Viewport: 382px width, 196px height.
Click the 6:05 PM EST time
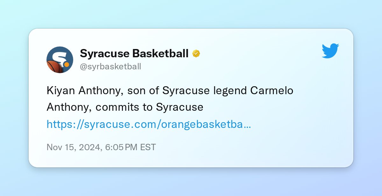[130, 147]
